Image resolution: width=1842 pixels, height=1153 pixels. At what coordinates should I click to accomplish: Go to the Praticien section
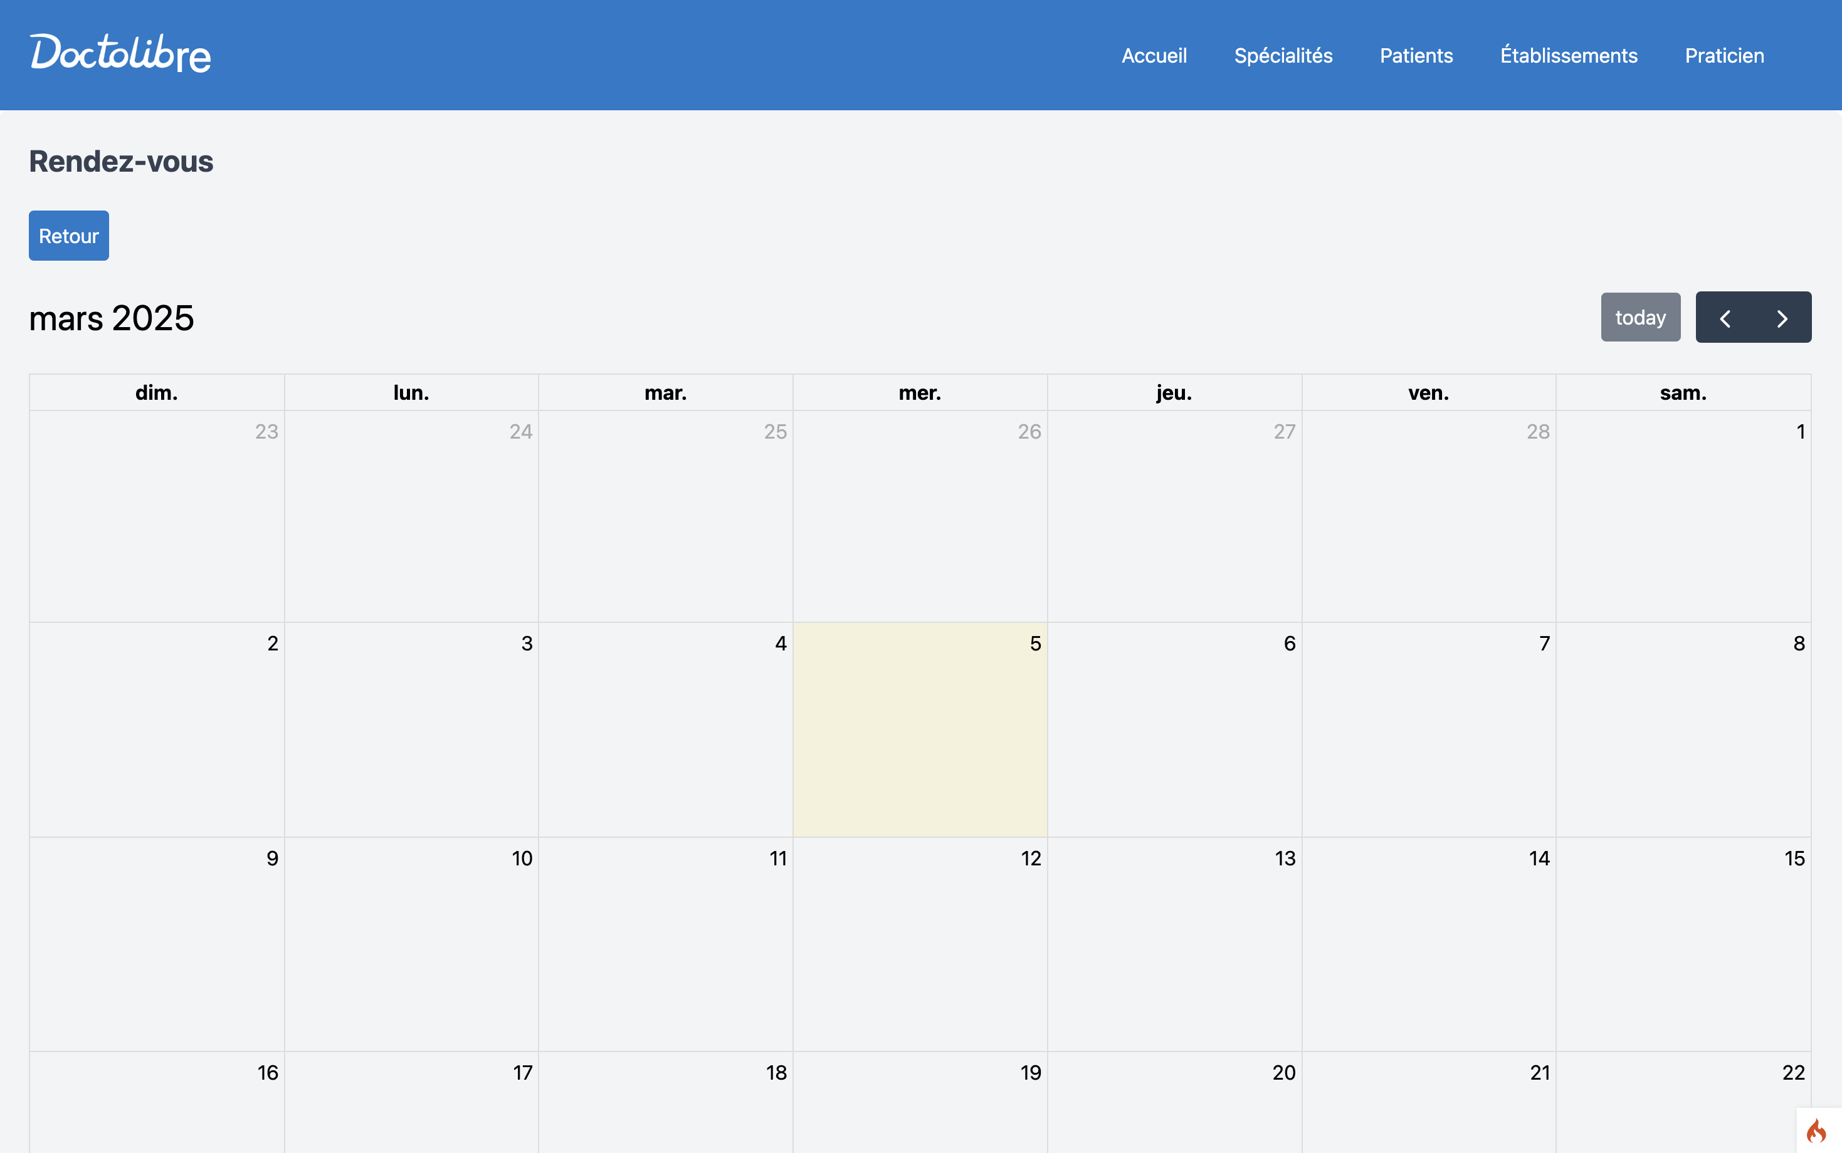[1724, 56]
